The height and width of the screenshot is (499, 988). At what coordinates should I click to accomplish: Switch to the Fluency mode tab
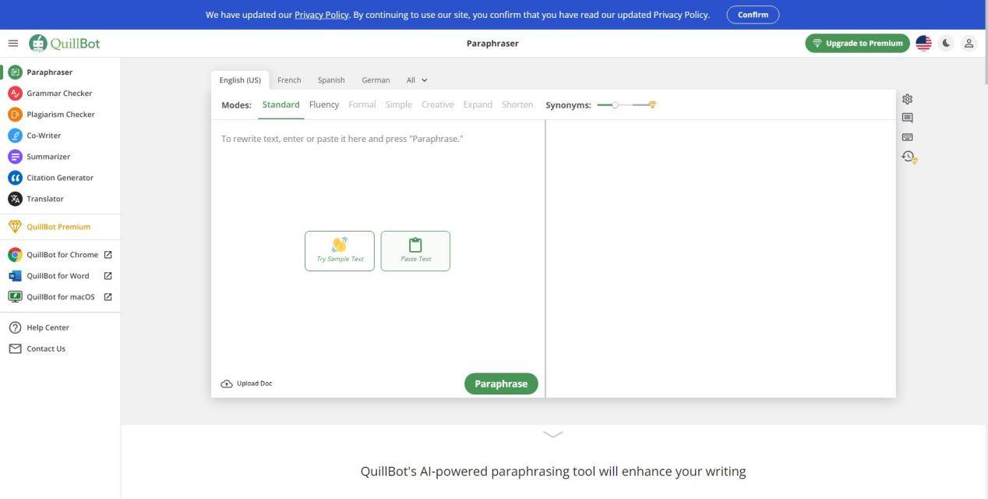323,104
